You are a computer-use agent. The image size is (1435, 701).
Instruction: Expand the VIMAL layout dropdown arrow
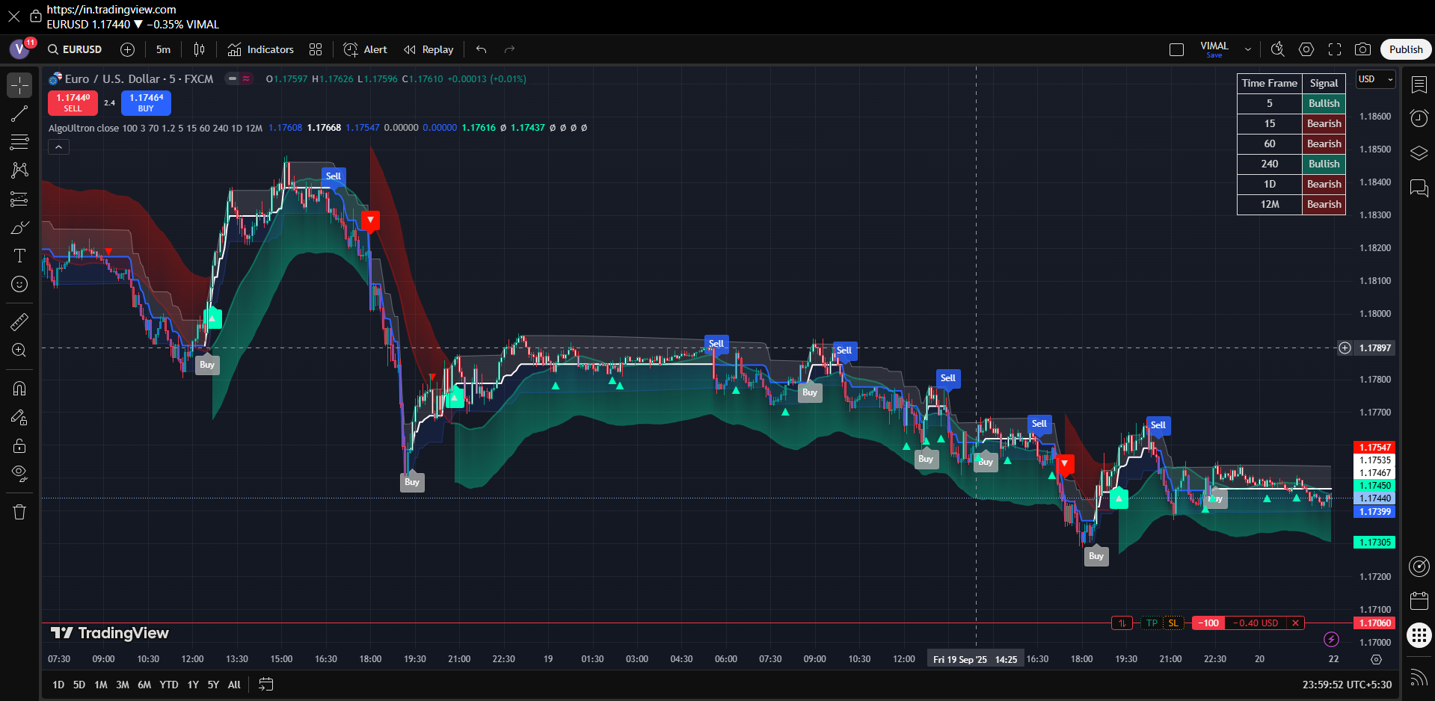click(x=1248, y=49)
